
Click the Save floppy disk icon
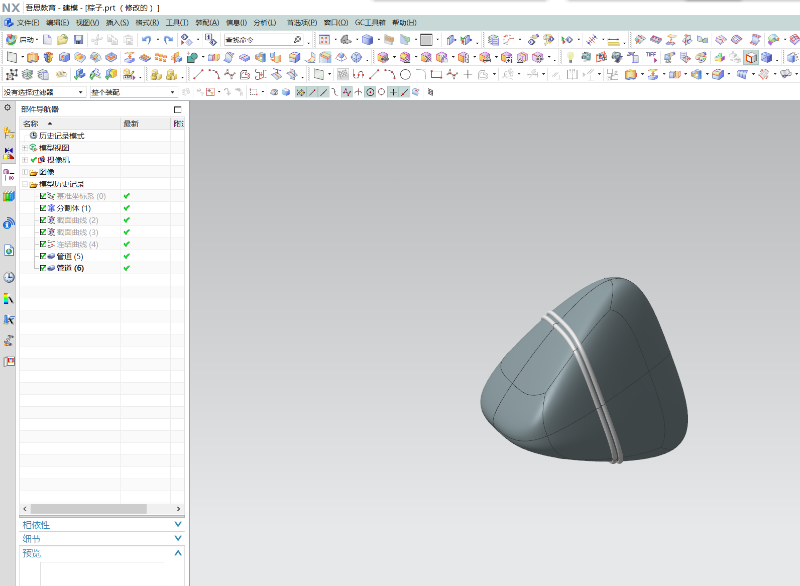pos(78,40)
